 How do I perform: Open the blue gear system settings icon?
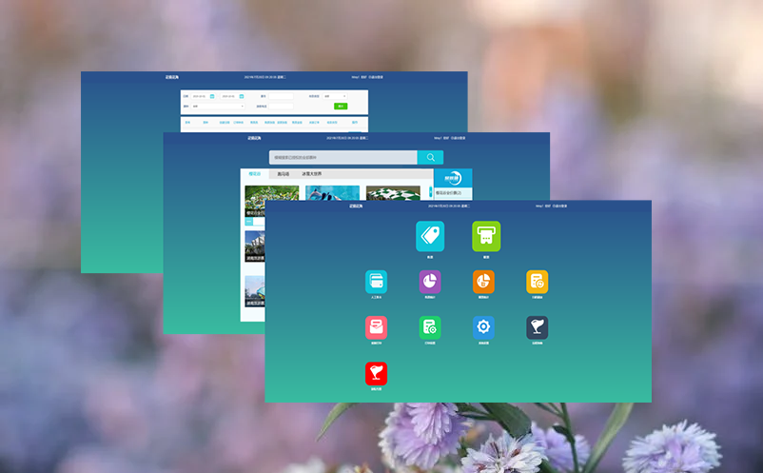483,327
